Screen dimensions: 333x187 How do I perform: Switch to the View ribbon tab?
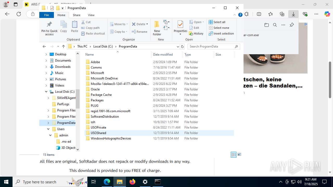coord(91,15)
